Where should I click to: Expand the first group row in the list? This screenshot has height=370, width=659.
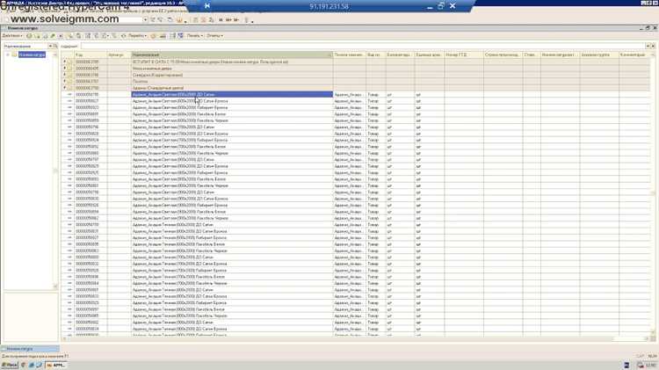[x=65, y=62]
